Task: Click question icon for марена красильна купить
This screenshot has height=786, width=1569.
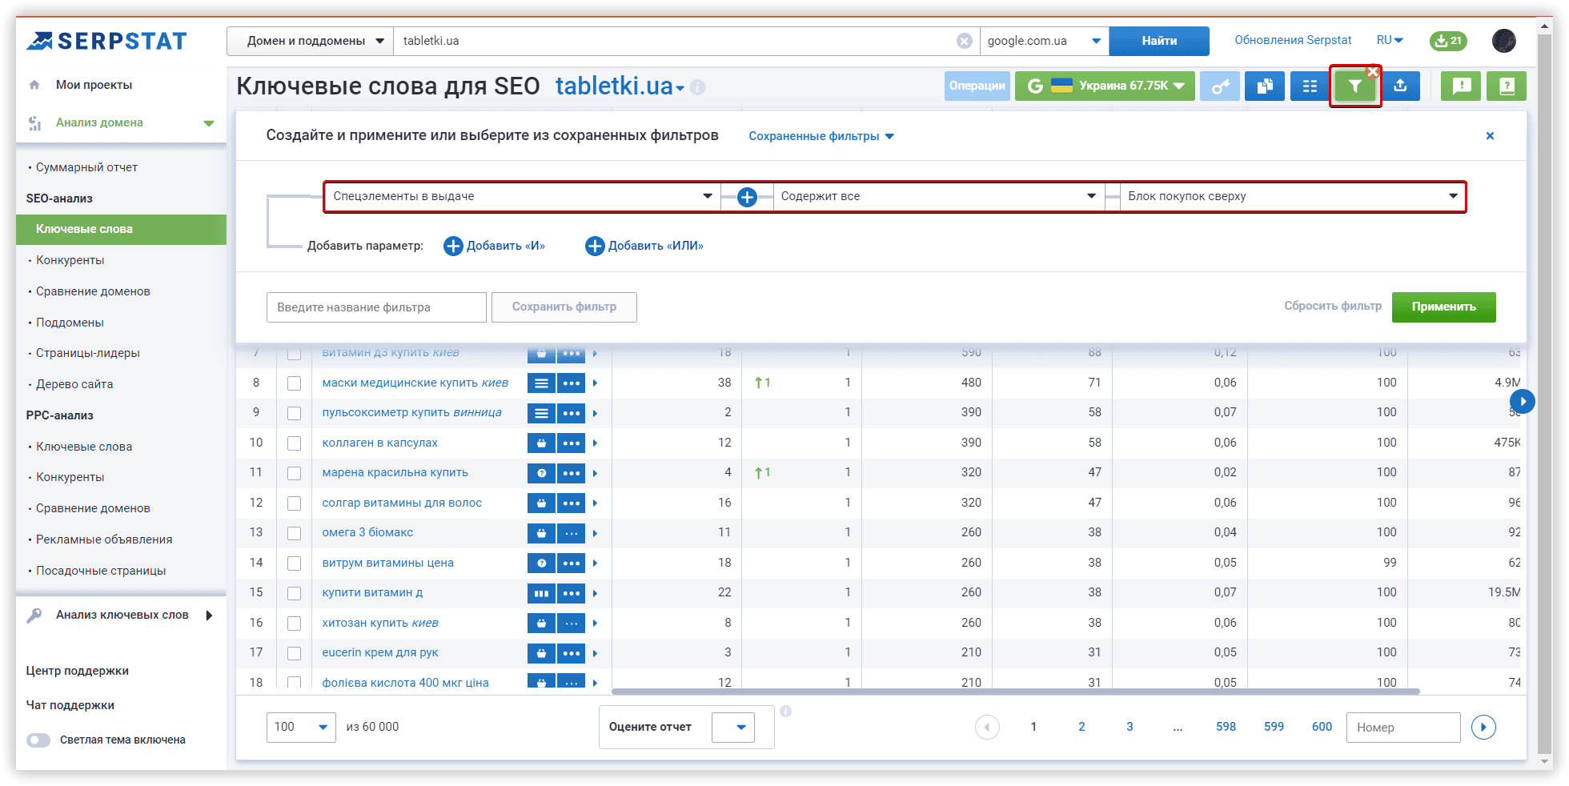Action: point(541,473)
